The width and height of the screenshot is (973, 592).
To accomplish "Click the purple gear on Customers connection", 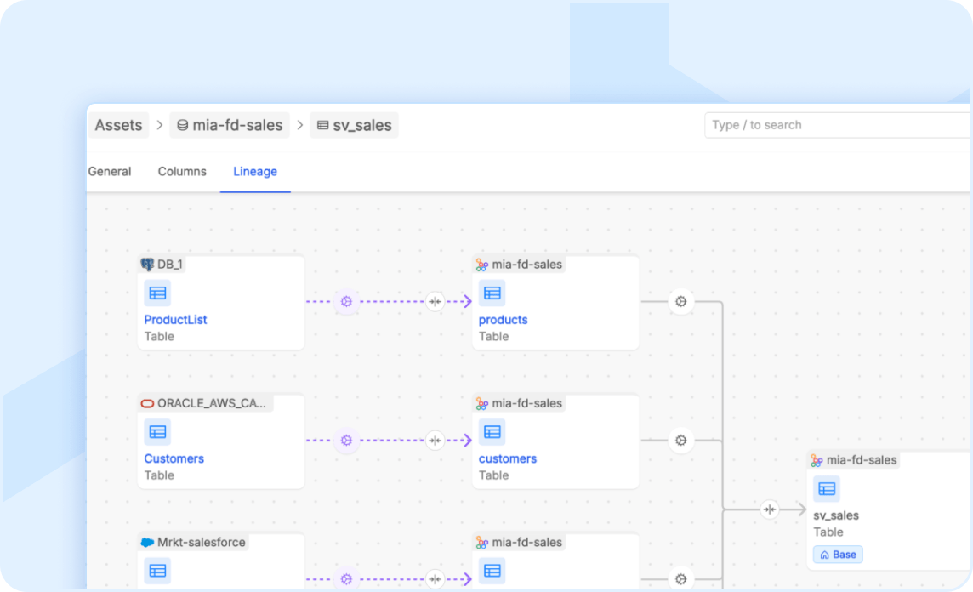I will (x=346, y=441).
